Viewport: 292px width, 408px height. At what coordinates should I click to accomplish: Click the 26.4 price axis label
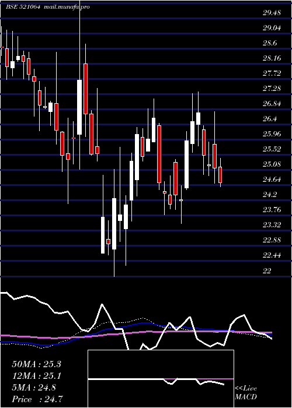point(270,119)
